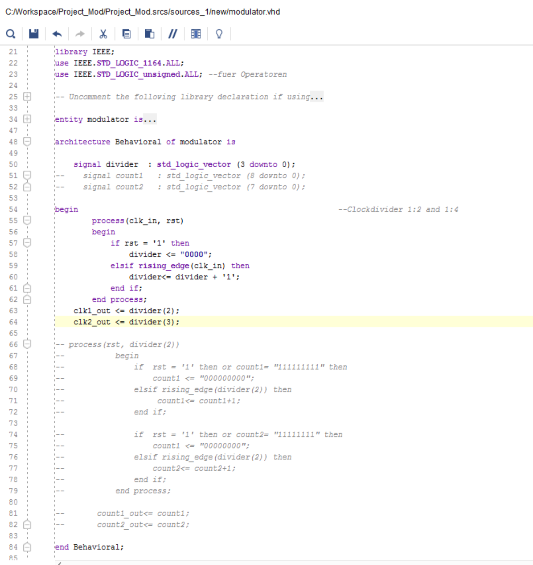533x565 pixels.
Task: Expand the folded entity modulator block
Action: [x=27, y=119]
